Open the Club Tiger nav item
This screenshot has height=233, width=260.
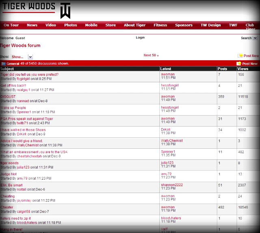click(250, 27)
